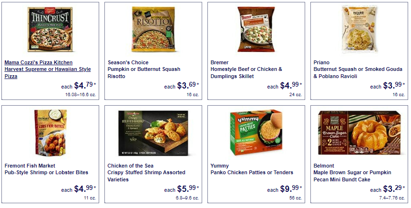Click Fremont Fish Market Pub-Style Shrimp title

[46, 169]
